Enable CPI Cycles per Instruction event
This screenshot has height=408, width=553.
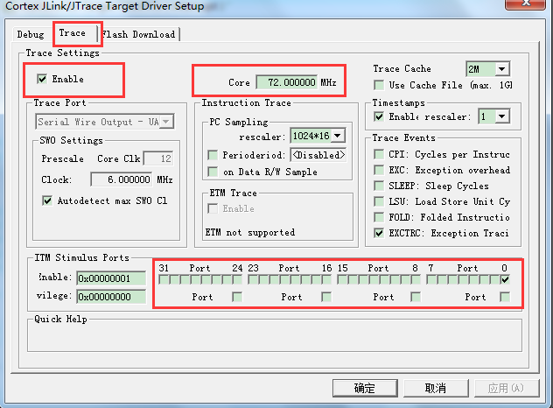pyautogui.click(x=379, y=154)
